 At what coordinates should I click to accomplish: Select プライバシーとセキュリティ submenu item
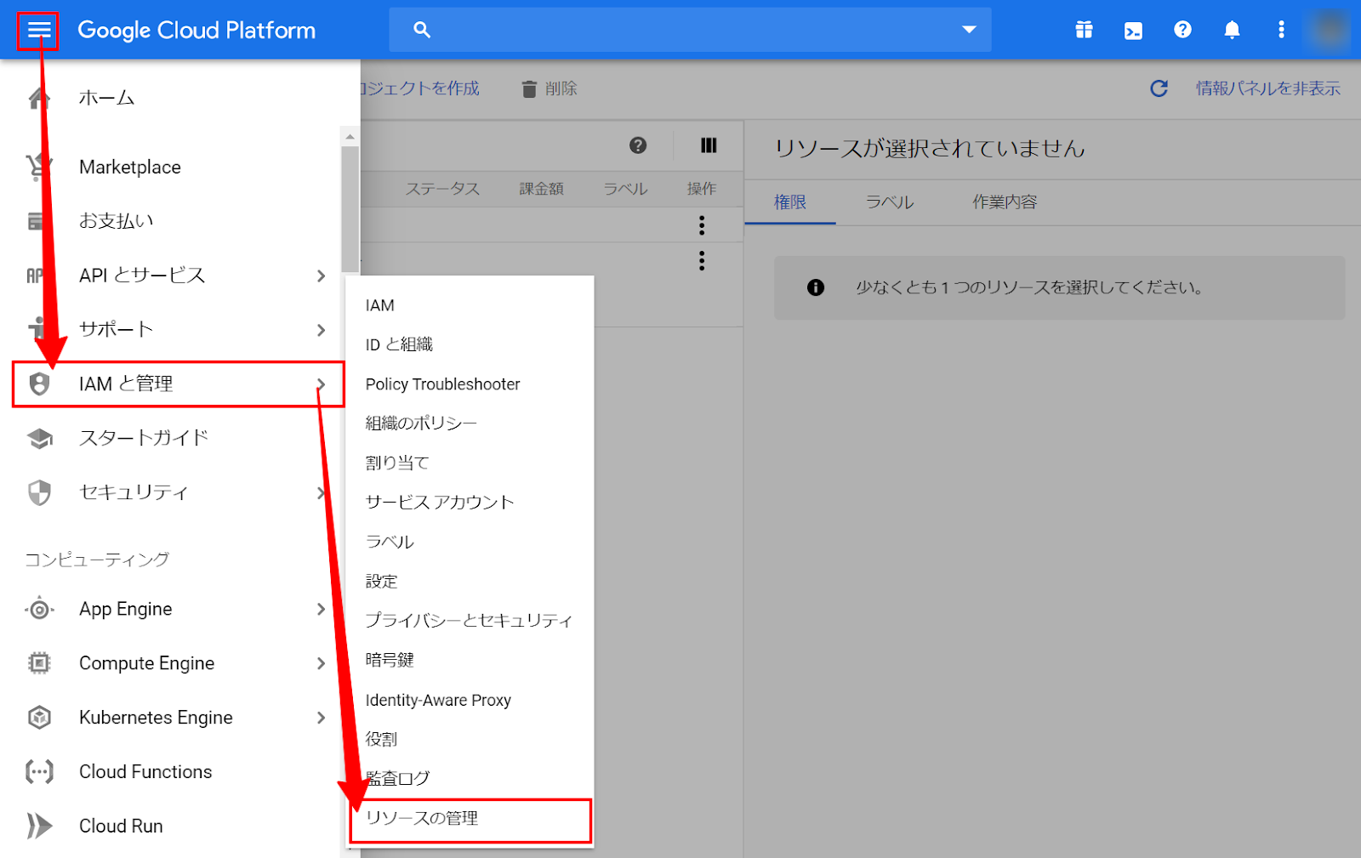pos(470,621)
